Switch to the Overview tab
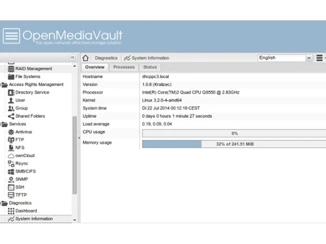 coord(95,67)
